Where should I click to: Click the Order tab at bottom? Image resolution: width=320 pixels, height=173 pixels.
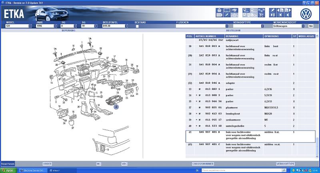[47, 164]
